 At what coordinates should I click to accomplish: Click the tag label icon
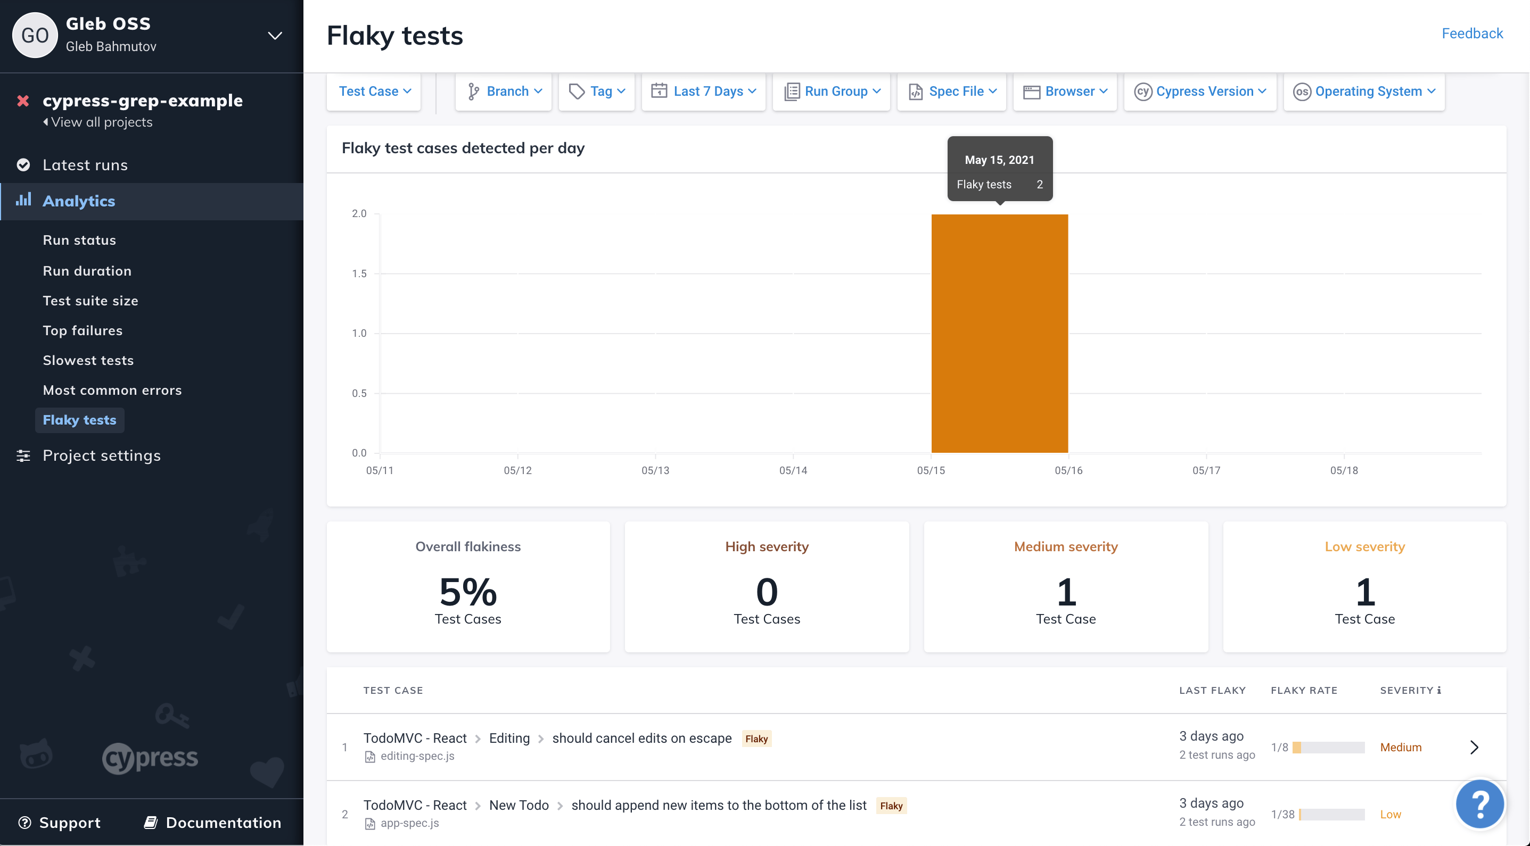pos(576,92)
